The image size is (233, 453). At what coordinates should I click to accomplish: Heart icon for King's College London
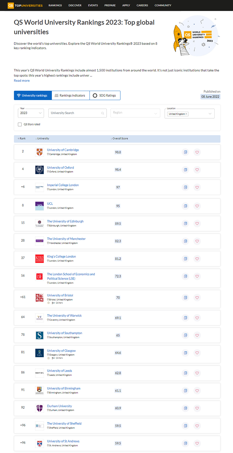(x=197, y=259)
